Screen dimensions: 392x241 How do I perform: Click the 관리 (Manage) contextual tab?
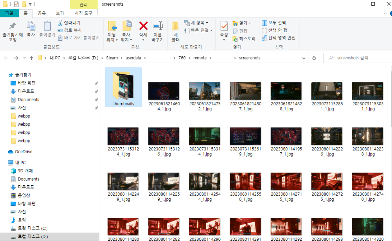pos(83,5)
